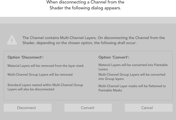Click "Shader, depending on the chosen option" line
The width and height of the screenshot is (176, 120).
point(79,43)
